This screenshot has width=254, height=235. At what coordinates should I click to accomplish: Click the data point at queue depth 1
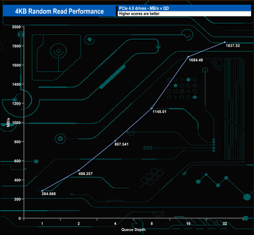(42, 191)
